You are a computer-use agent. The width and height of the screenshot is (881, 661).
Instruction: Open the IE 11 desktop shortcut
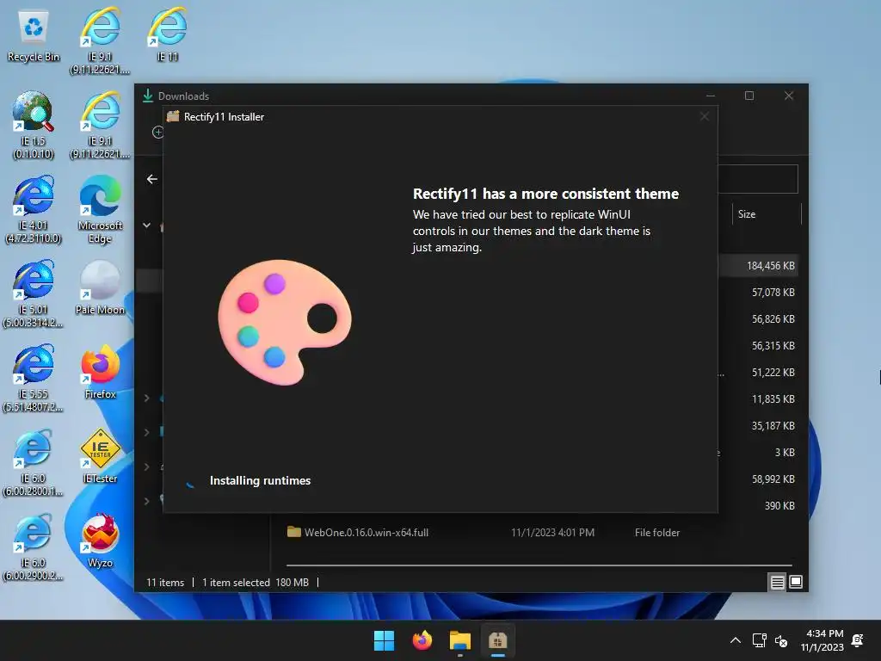tap(167, 34)
